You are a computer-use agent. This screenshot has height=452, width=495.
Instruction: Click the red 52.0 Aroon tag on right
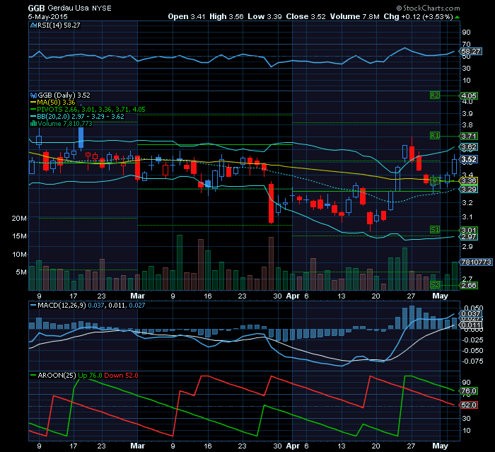click(x=469, y=405)
